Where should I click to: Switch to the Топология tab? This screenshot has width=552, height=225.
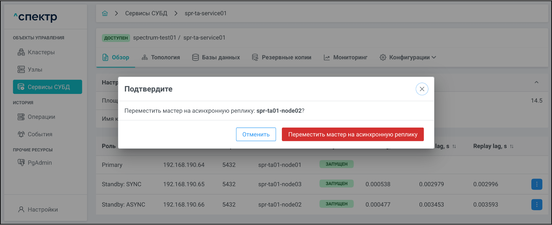click(161, 57)
